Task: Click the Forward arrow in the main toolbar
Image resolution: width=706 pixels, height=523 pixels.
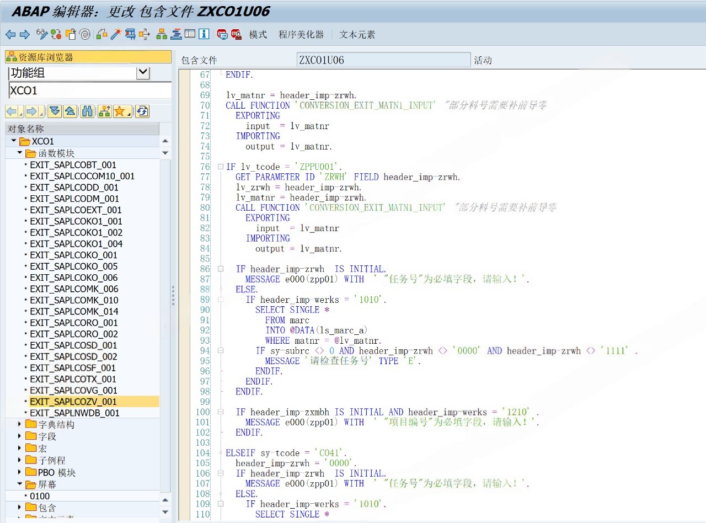Action: click(x=24, y=34)
